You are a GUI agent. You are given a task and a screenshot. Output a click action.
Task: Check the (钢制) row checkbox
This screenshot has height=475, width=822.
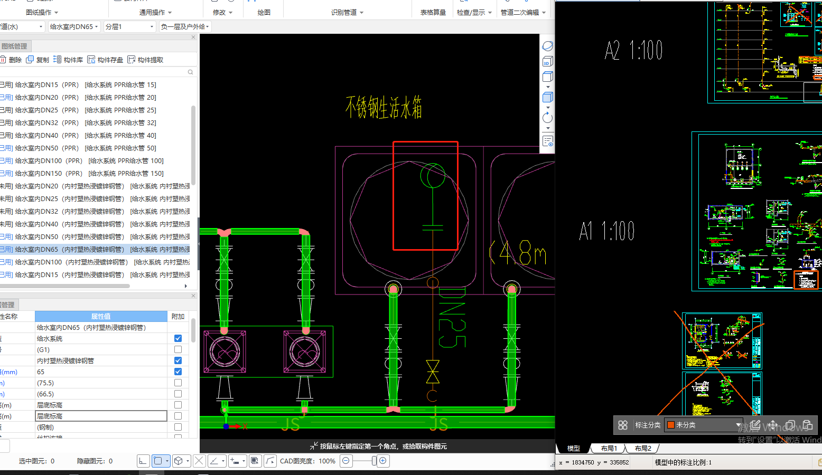click(x=178, y=427)
